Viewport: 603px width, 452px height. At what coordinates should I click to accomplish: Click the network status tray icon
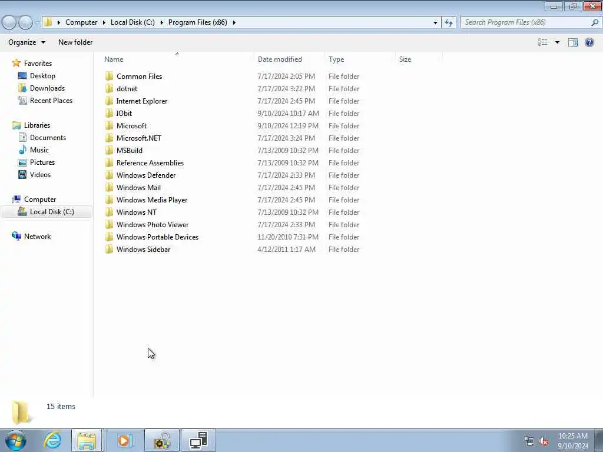pos(529,441)
